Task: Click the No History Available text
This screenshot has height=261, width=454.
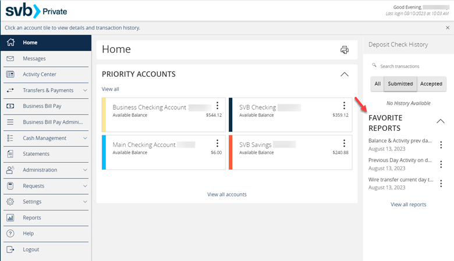Action: (x=408, y=103)
